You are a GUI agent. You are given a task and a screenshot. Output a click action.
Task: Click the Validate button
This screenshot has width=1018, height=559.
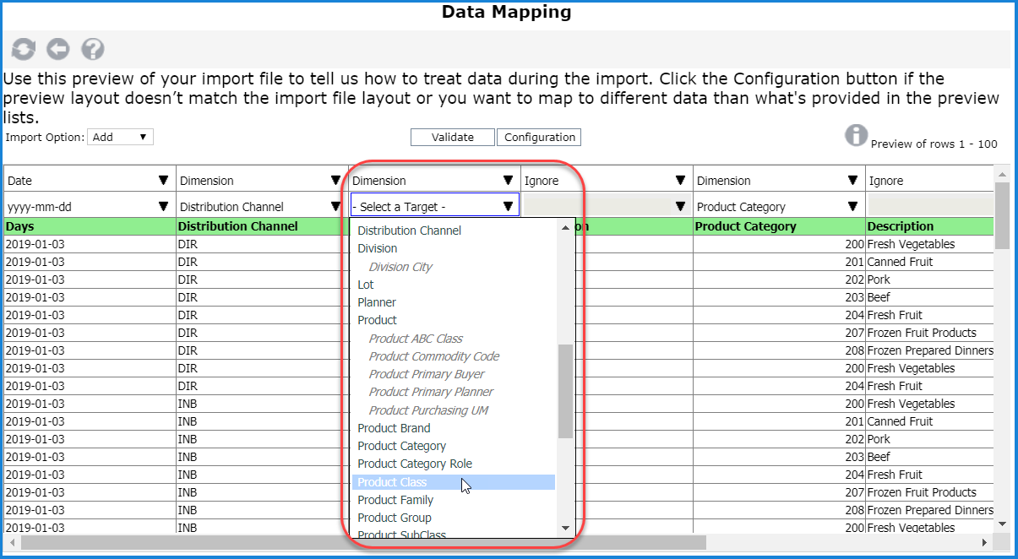(x=452, y=138)
